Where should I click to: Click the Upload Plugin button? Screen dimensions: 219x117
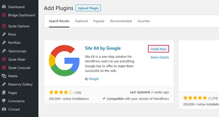coord(88,8)
